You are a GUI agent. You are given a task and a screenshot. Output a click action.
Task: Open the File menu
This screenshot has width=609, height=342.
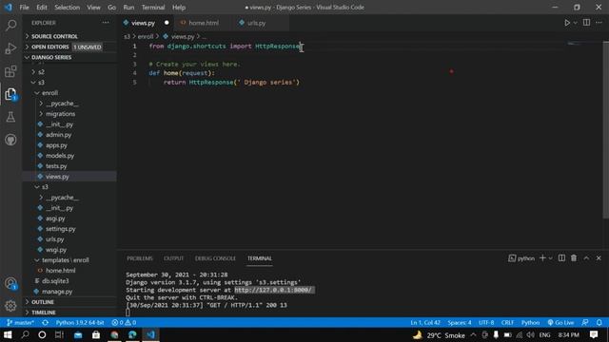24,8
